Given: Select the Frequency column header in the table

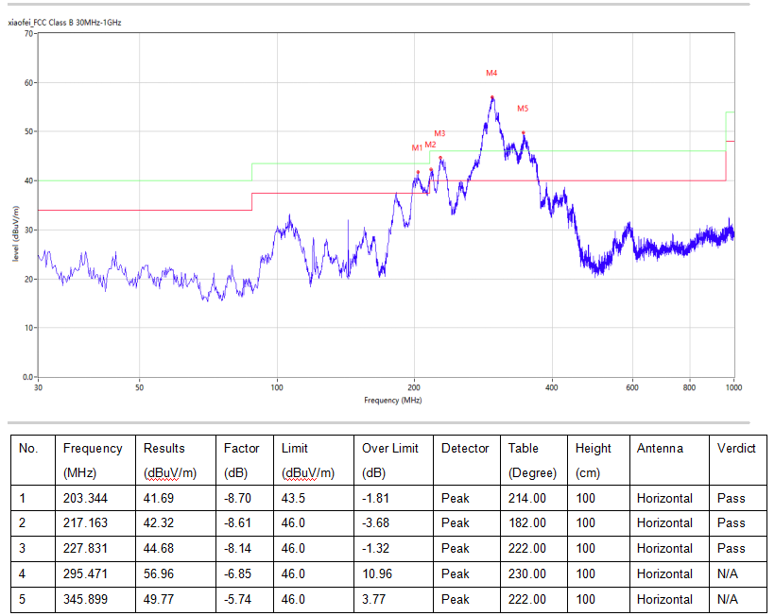Looking at the screenshot, I should 93,448.
